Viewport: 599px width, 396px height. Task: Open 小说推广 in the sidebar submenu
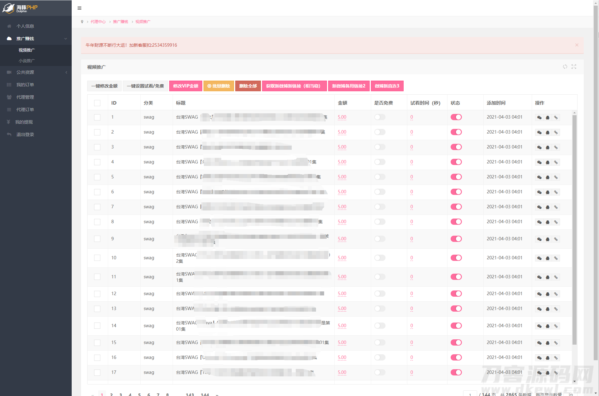click(26, 61)
